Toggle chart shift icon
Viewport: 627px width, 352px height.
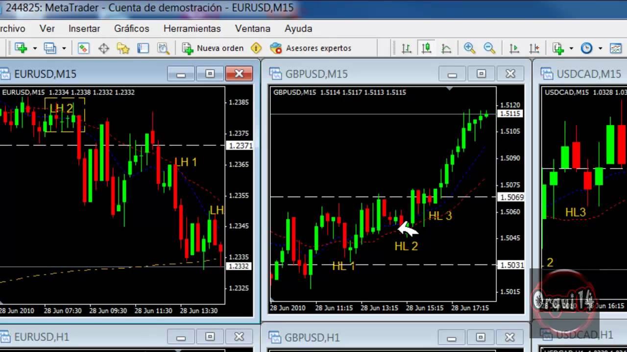(534, 48)
